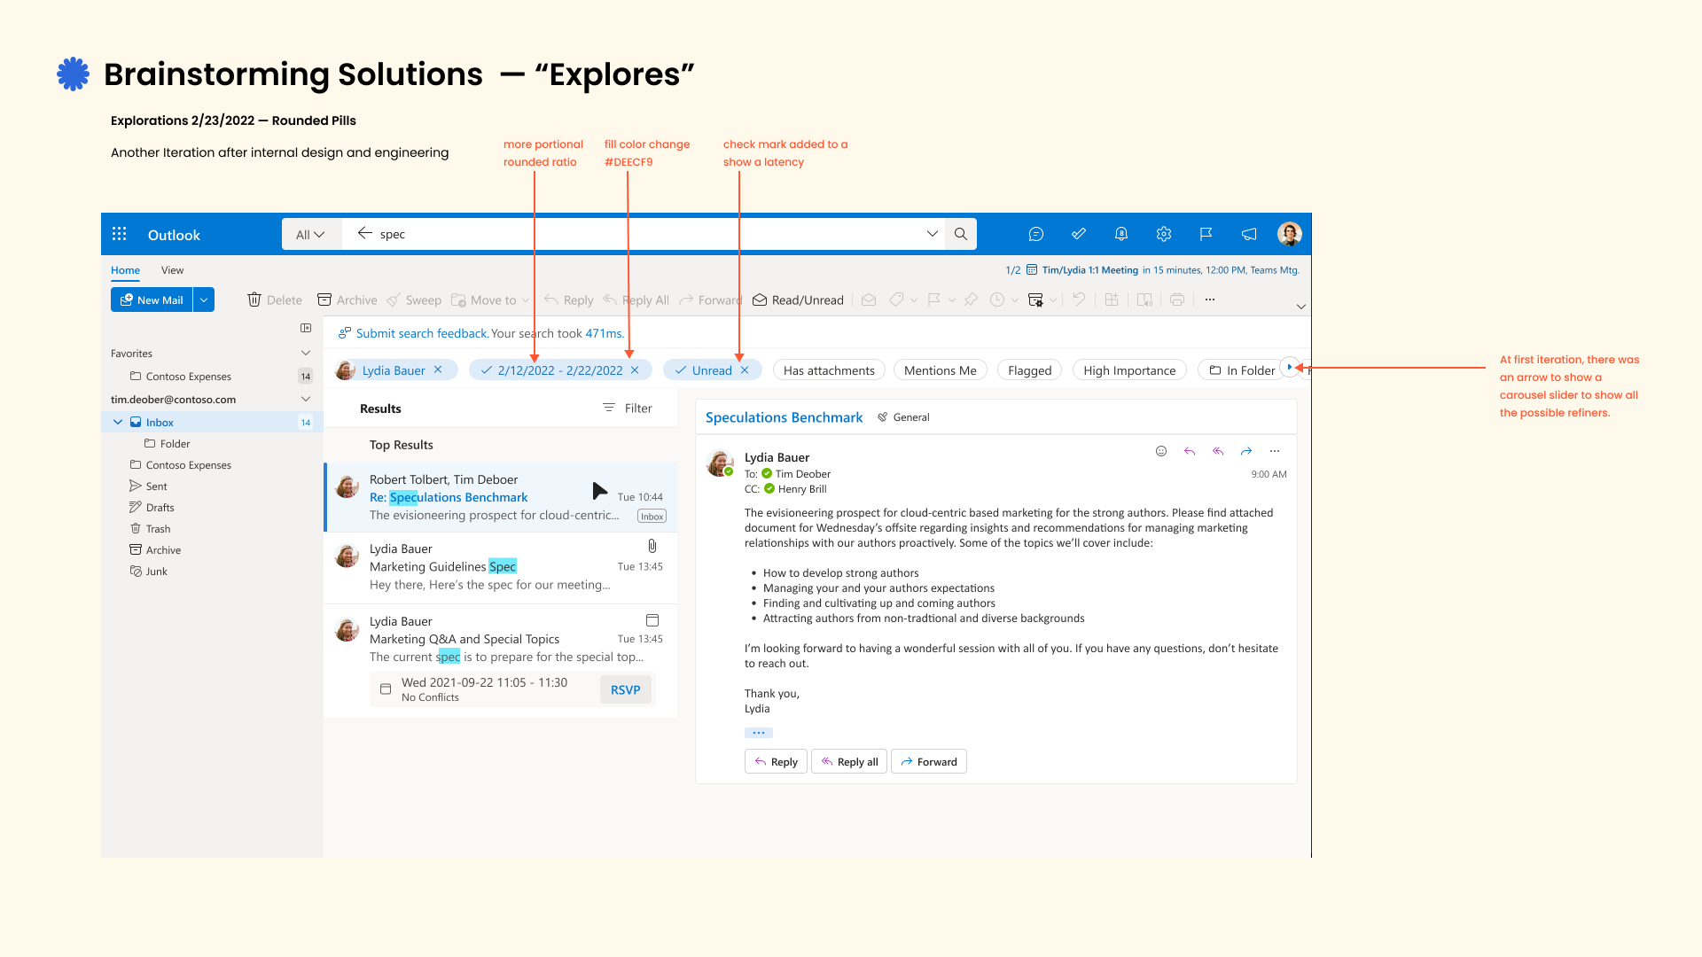The image size is (1702, 957).
Task: Click Submit search feedback link
Action: point(421,333)
